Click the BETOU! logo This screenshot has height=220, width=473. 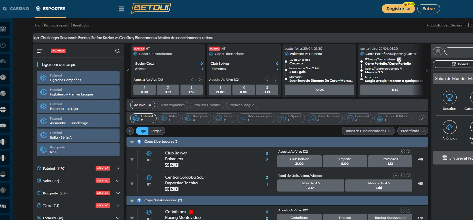point(151,8)
